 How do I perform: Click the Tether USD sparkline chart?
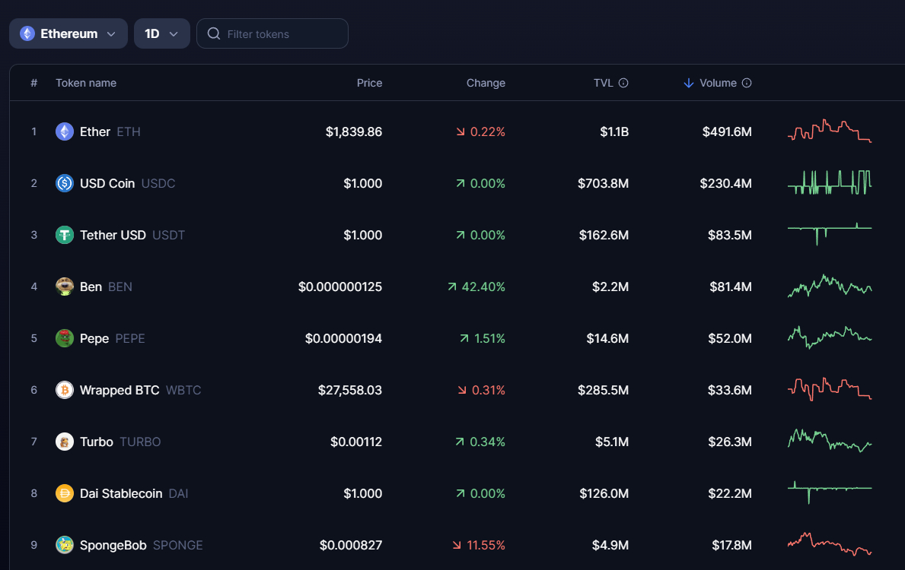point(830,233)
